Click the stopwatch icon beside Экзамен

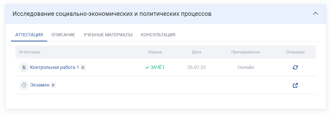(24, 85)
